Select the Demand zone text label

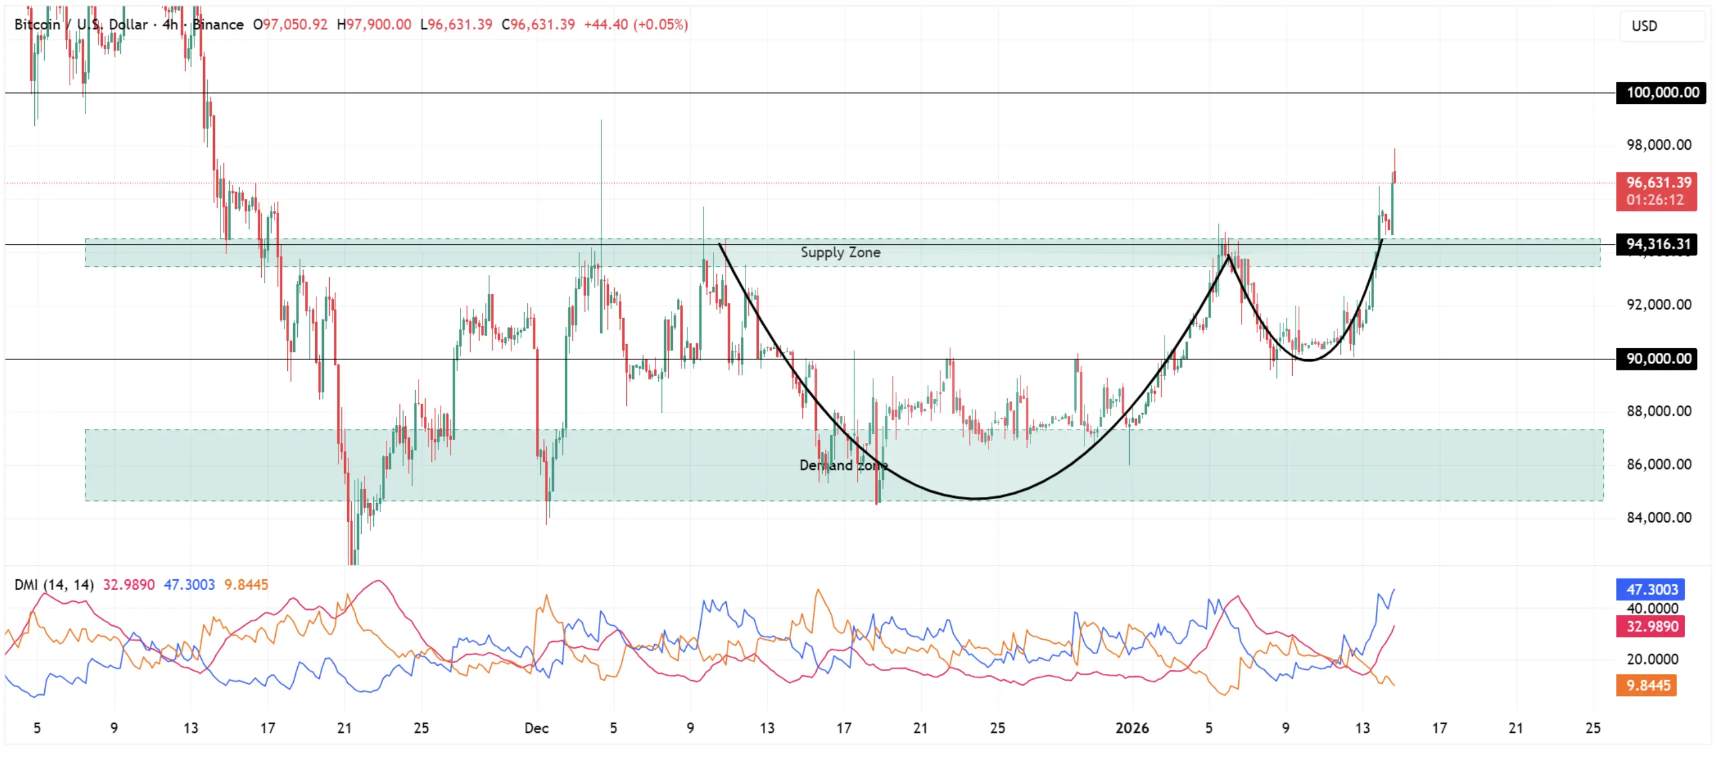[x=843, y=465]
